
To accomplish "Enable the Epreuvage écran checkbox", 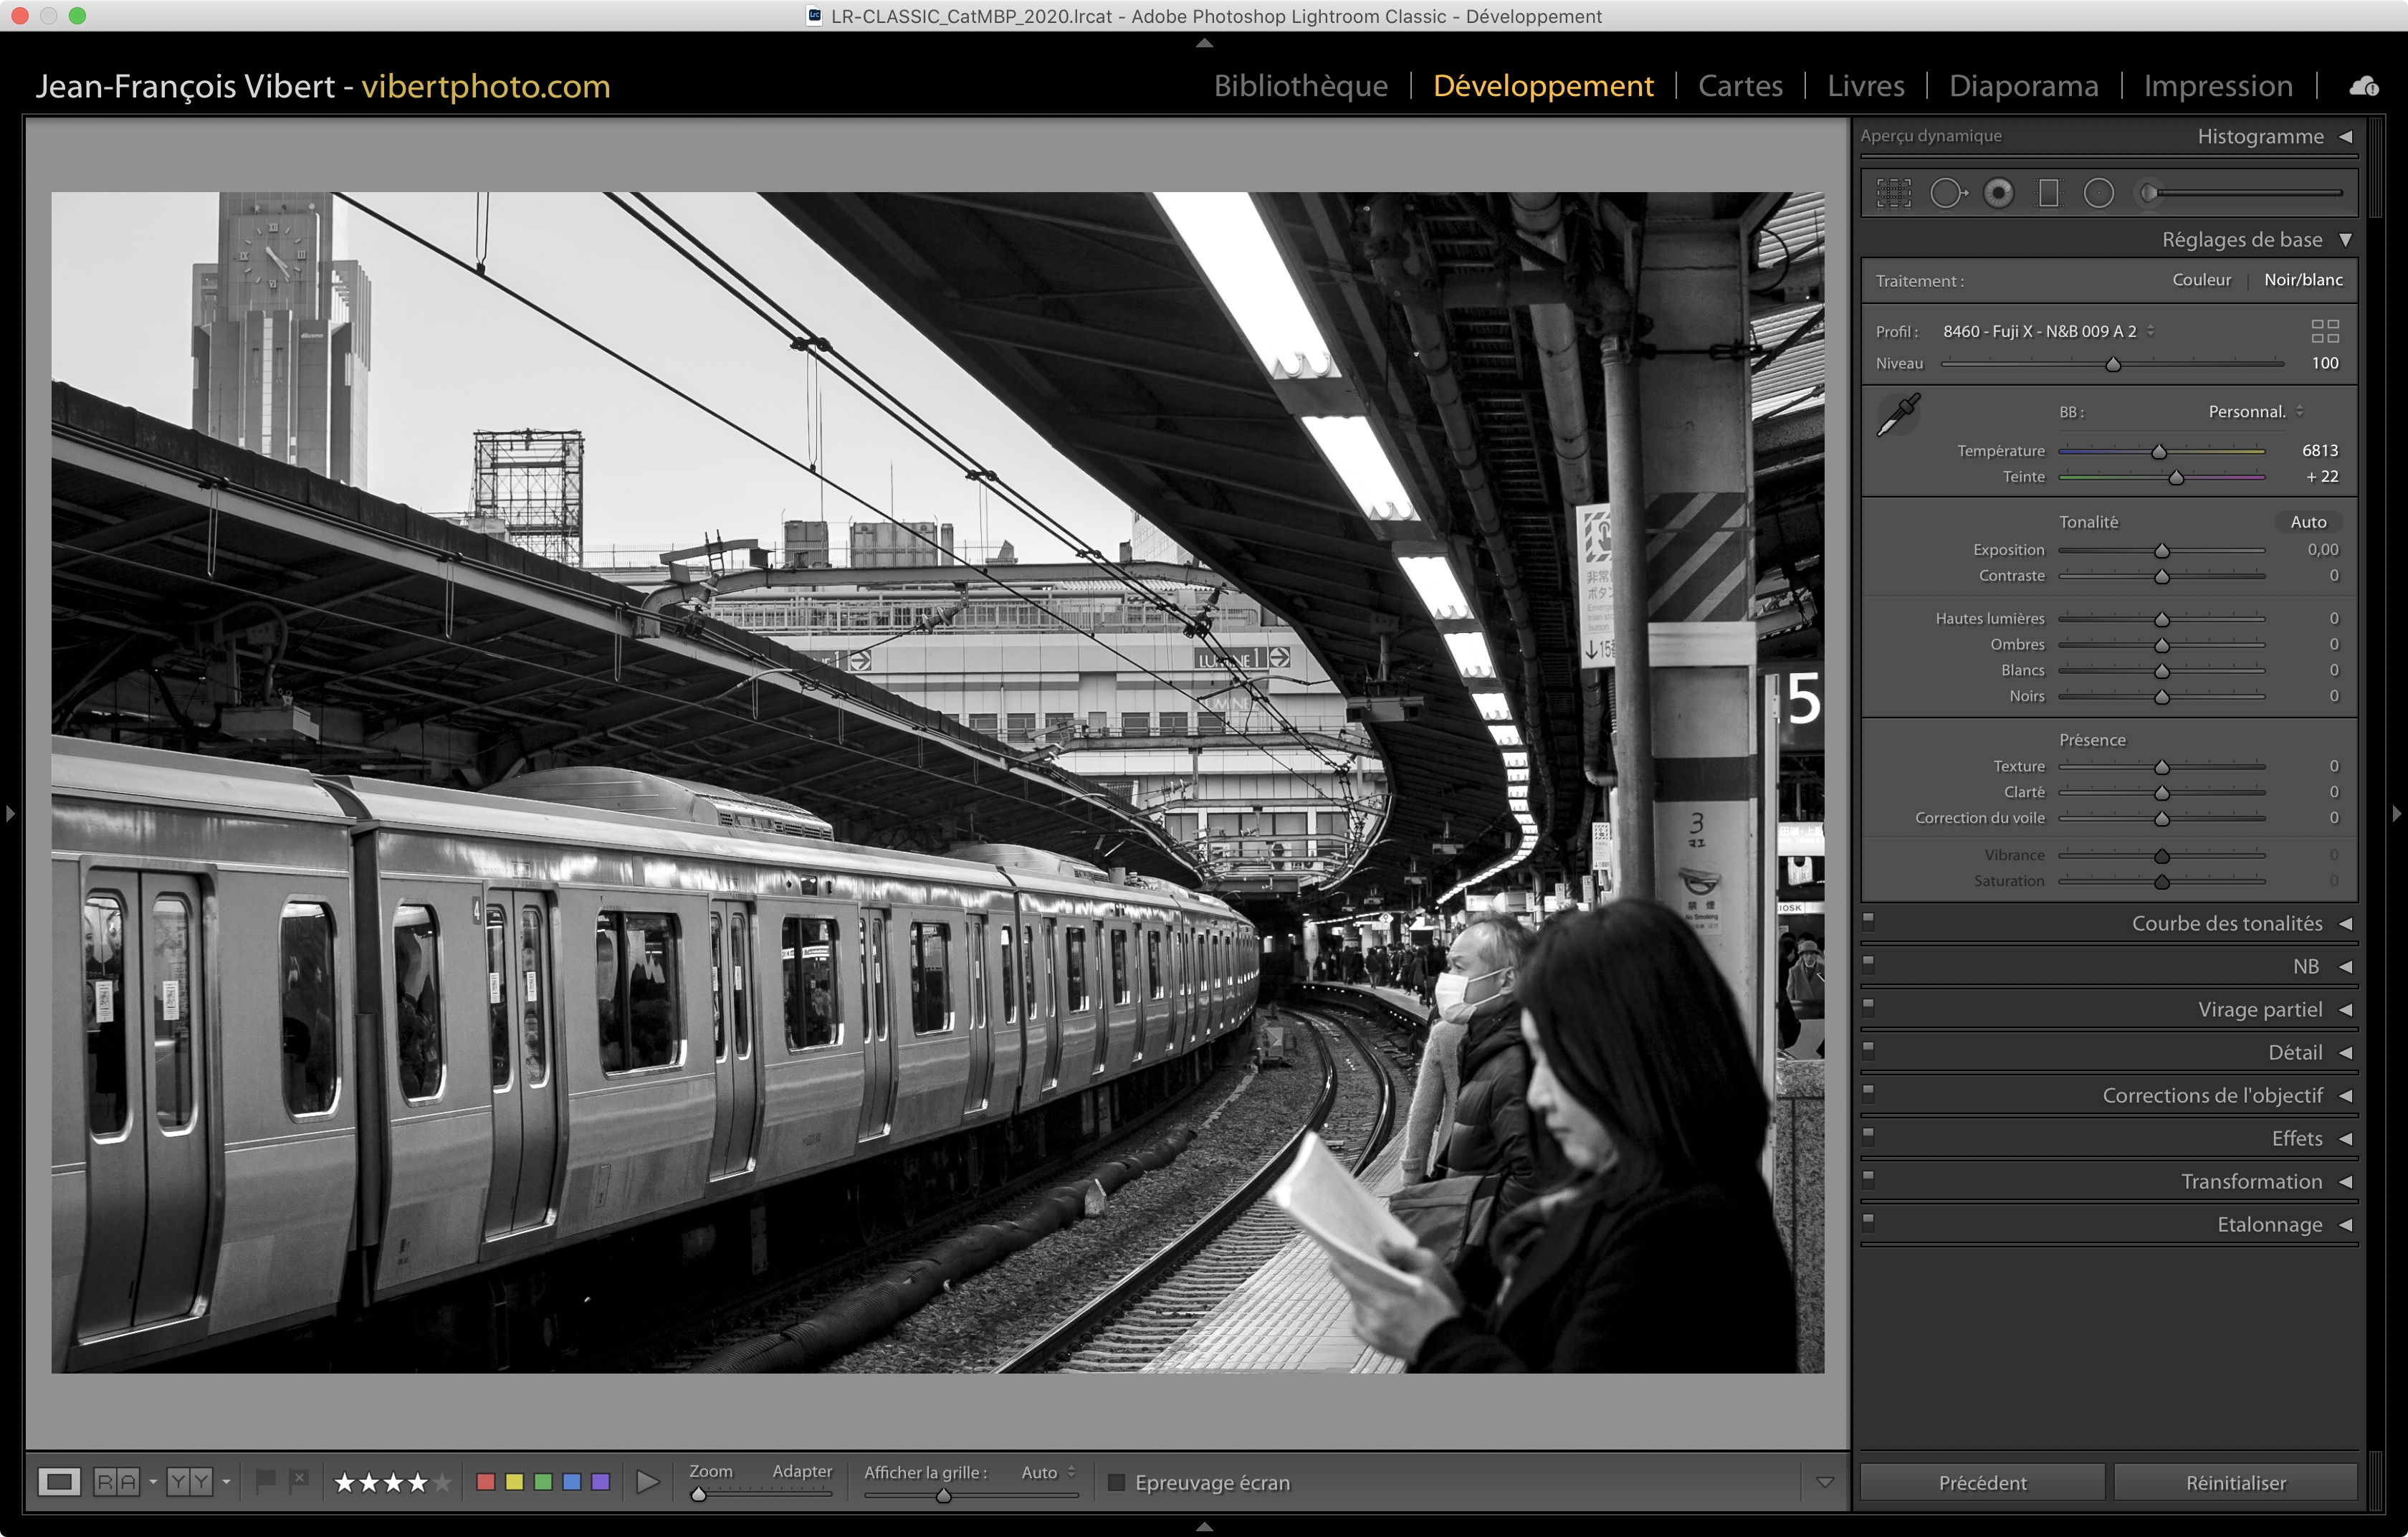I will pyautogui.click(x=1116, y=1482).
